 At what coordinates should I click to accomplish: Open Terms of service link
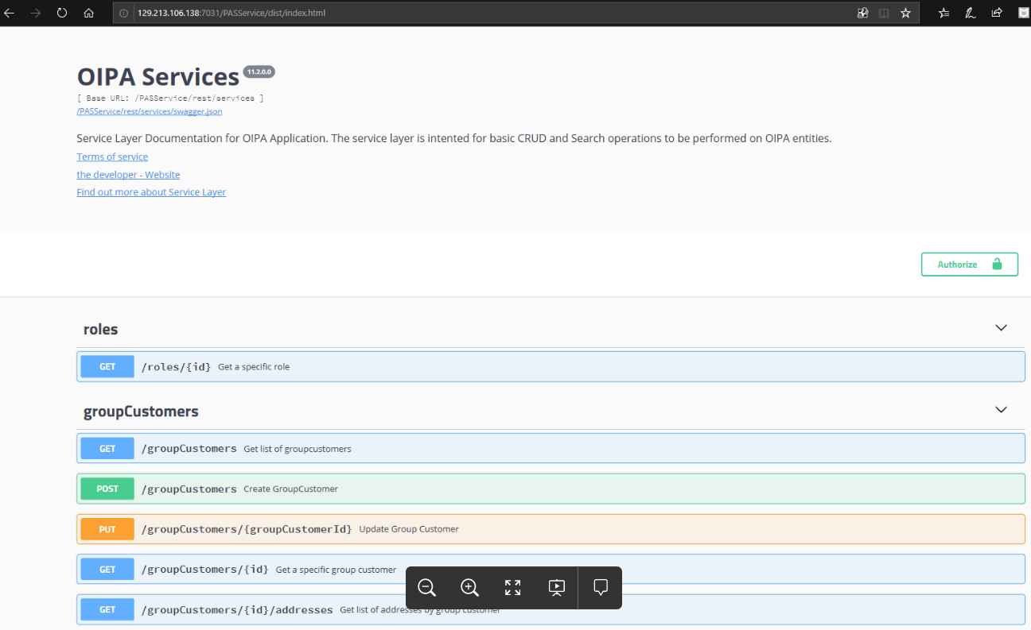(112, 157)
